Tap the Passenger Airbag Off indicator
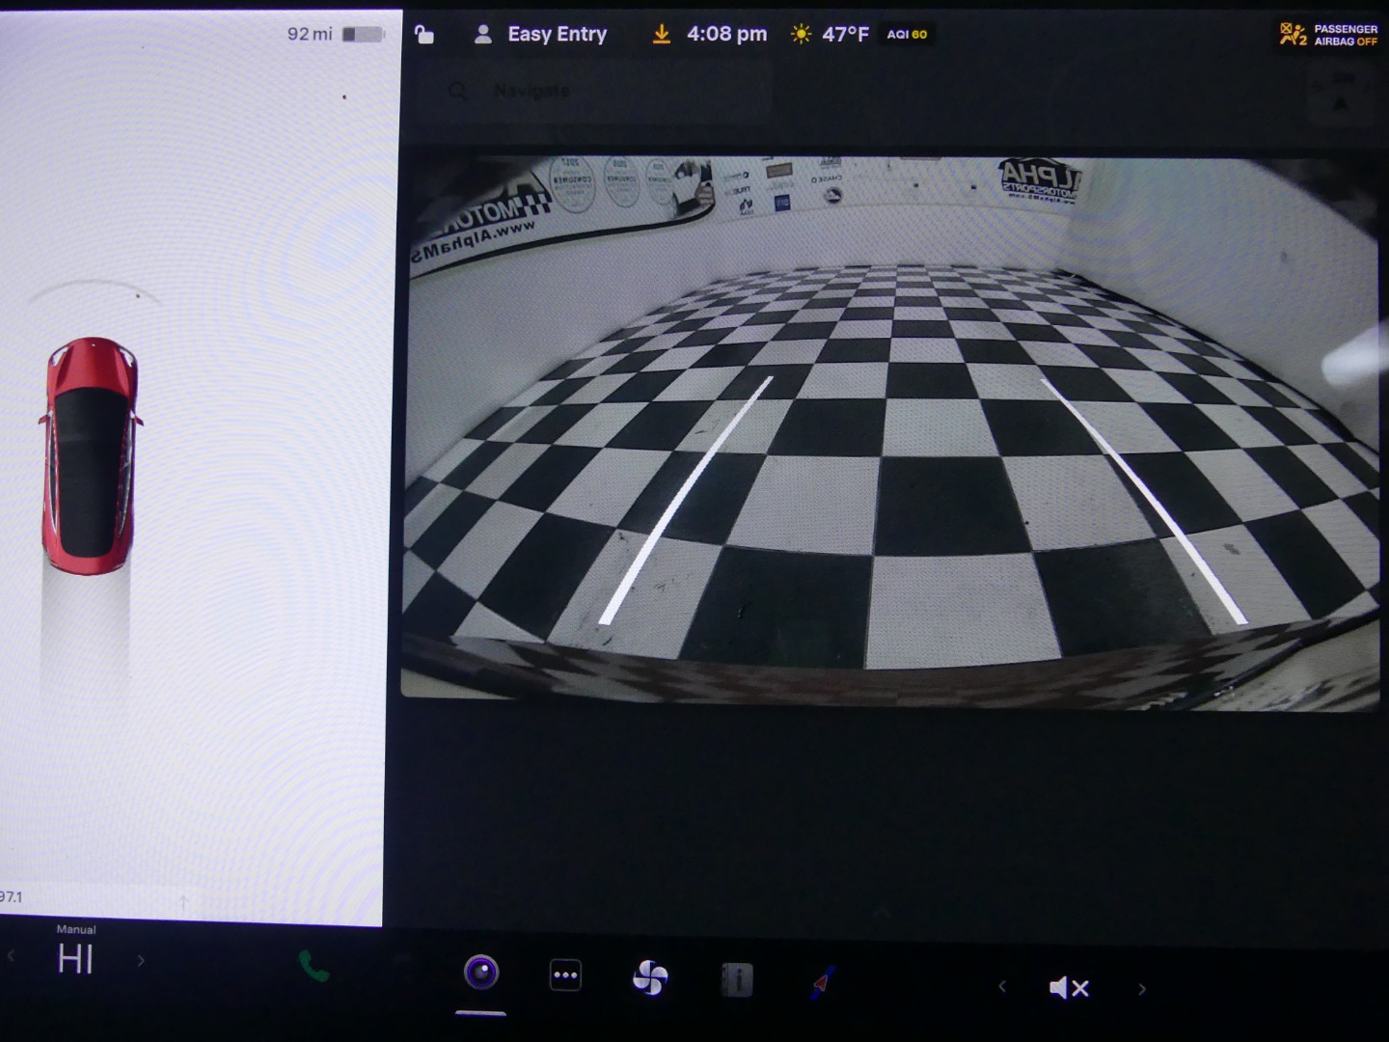Screen dimensions: 1389x1042 [1328, 36]
